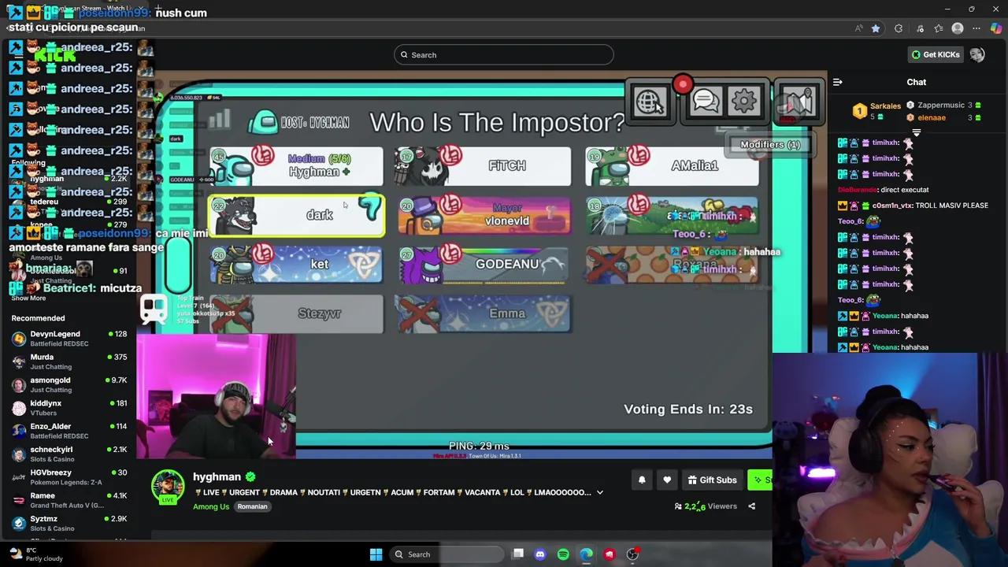Click the Chat panel header
Image resolution: width=1008 pixels, height=567 pixels.
tap(917, 82)
